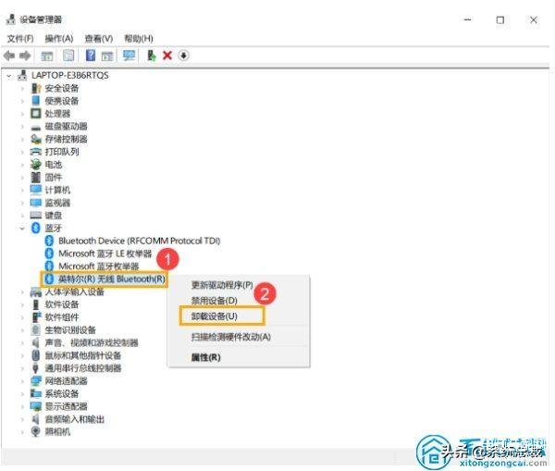555x471 pixels.
Task: Click the Help question-mark toolbar icon
Action: (x=91, y=56)
